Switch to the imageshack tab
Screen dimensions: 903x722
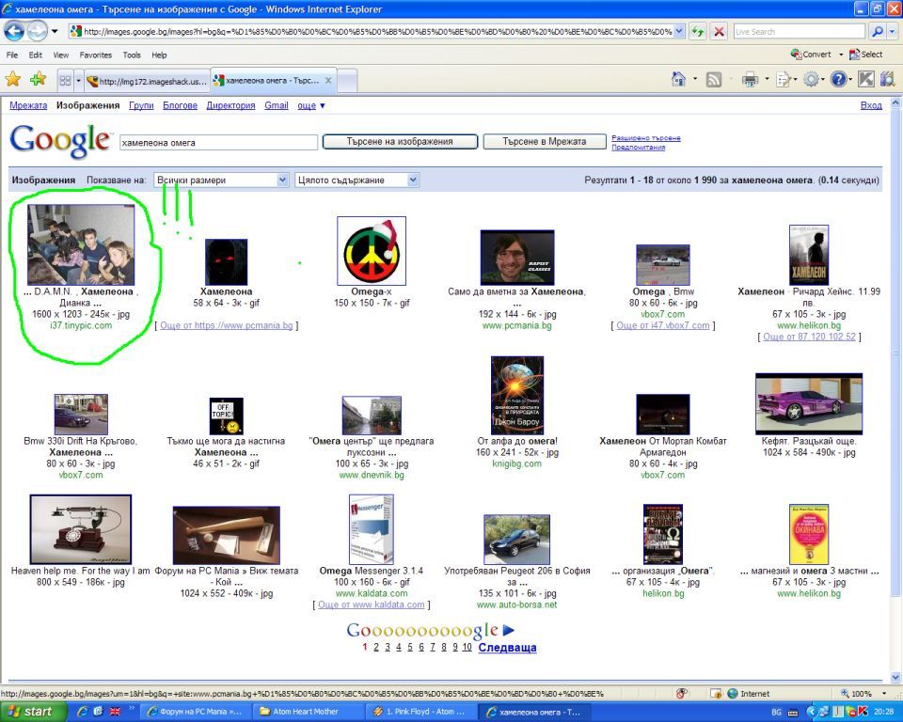(147, 81)
